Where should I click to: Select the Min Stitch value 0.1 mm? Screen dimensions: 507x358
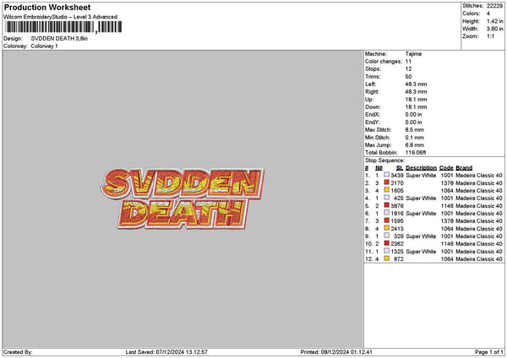(x=415, y=138)
